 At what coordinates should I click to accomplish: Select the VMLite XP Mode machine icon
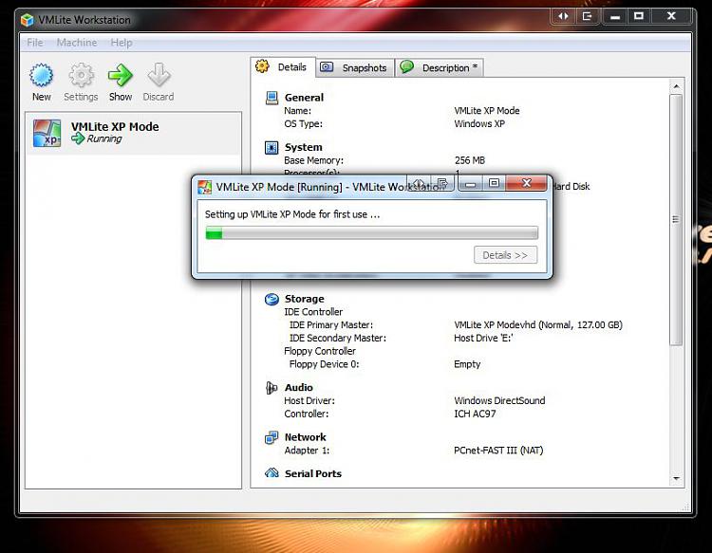pos(47,133)
